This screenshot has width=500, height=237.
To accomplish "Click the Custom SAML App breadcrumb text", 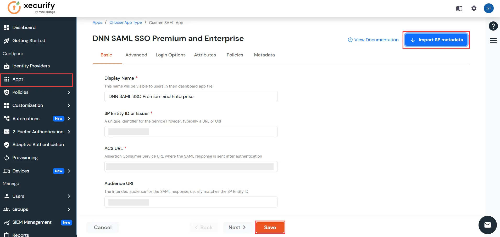I will point(166,23).
